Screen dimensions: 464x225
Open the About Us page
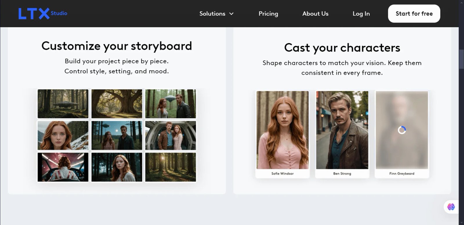click(315, 14)
